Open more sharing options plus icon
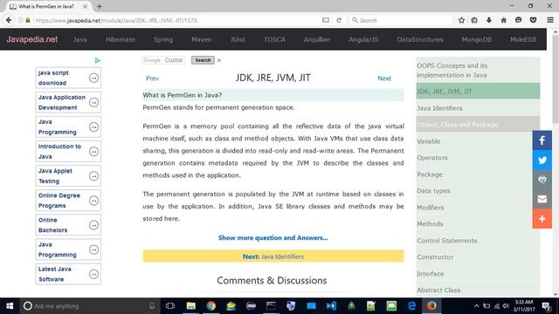Screen dimensions: 559x314 point(542,219)
